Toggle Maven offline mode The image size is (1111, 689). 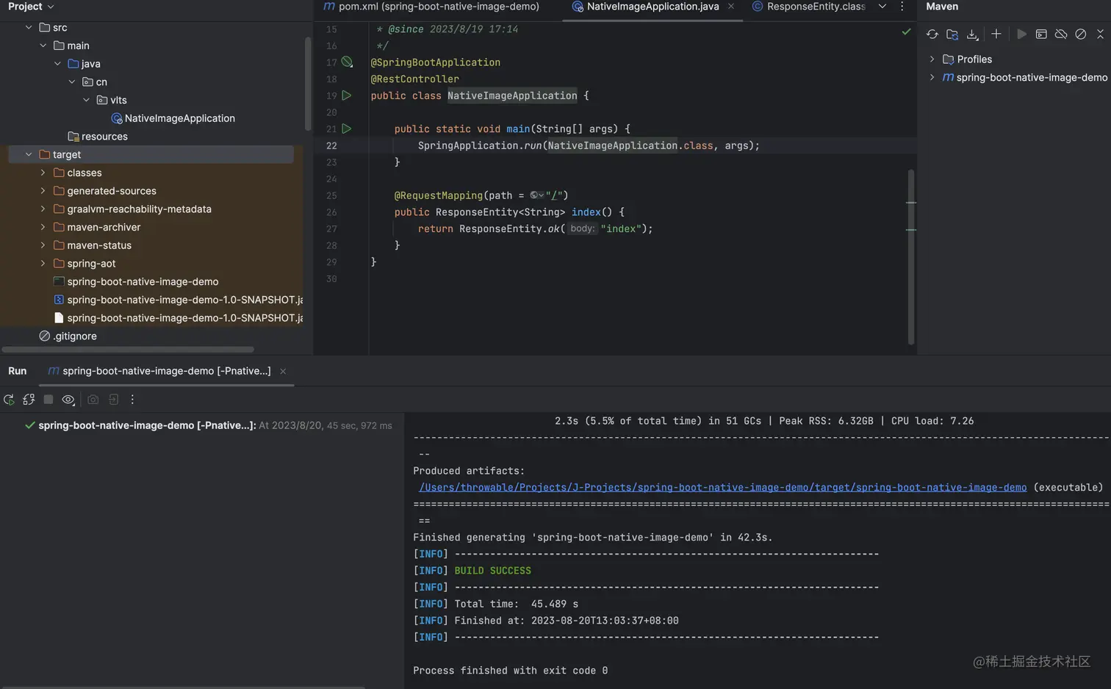(x=1060, y=34)
